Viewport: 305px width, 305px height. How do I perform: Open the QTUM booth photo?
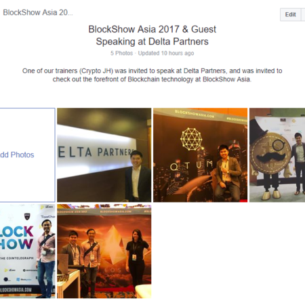pyautogui.click(x=201, y=155)
